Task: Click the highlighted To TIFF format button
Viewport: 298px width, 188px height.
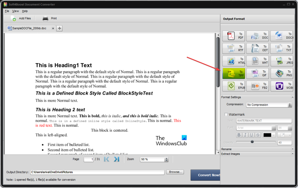Action: tap(234, 73)
